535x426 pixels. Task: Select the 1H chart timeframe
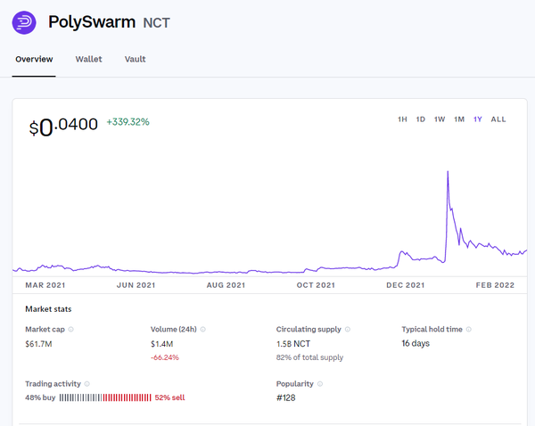point(402,119)
